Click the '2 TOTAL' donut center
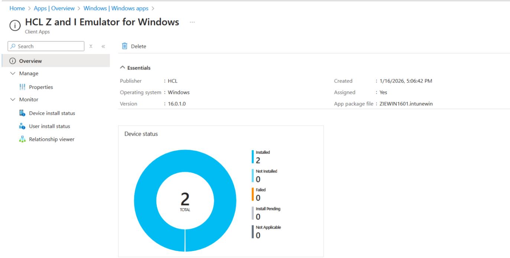The width and height of the screenshot is (510, 258). [x=185, y=202]
